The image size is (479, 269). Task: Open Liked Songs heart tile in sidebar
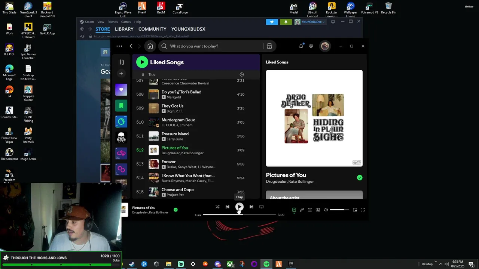tap(121, 90)
